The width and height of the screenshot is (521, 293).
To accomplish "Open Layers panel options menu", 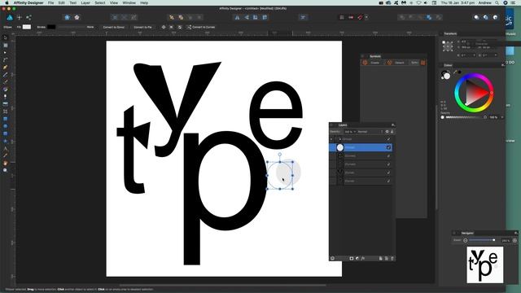I will click(x=392, y=125).
